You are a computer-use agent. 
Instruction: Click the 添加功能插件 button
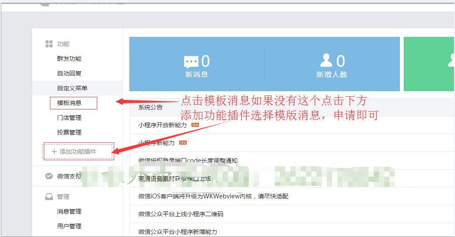78,151
